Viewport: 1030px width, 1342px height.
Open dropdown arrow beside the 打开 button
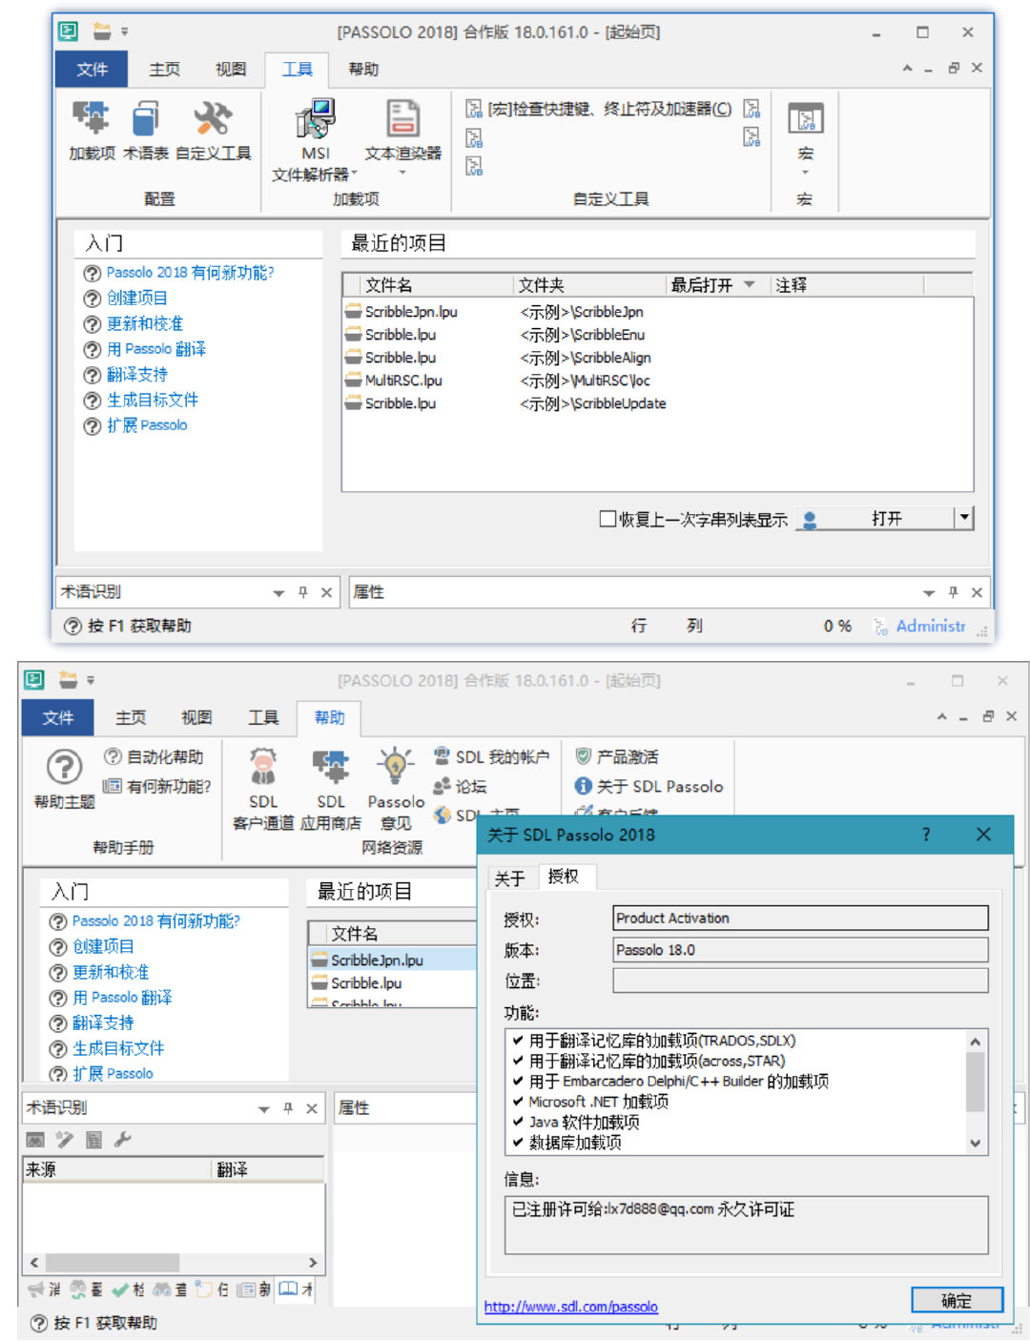pos(964,518)
